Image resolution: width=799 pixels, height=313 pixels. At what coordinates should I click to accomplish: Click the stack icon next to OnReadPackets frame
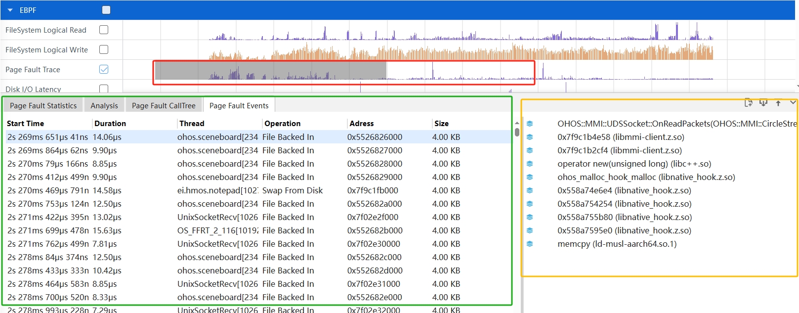tap(530, 124)
